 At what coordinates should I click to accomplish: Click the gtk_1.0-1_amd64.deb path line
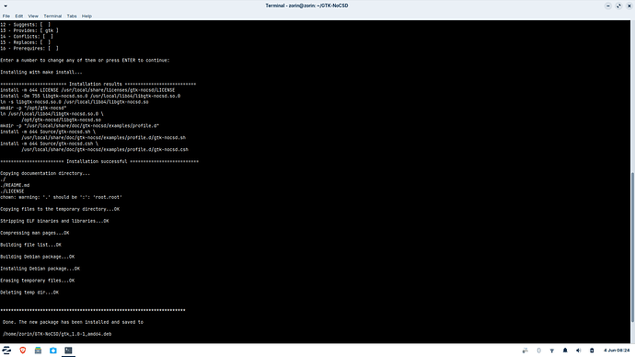(x=57, y=334)
